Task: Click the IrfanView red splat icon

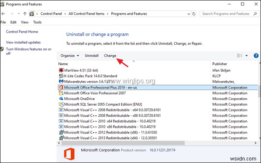Action: [x=61, y=70]
